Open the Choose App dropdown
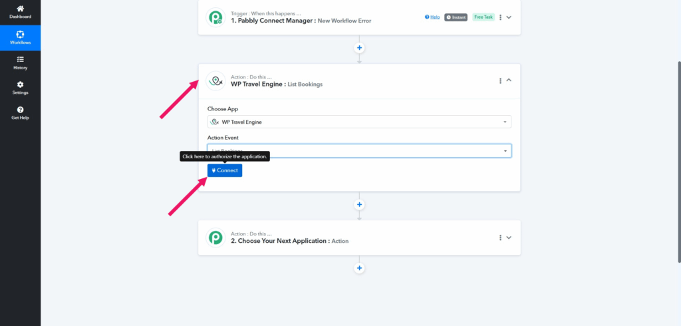 pos(359,122)
